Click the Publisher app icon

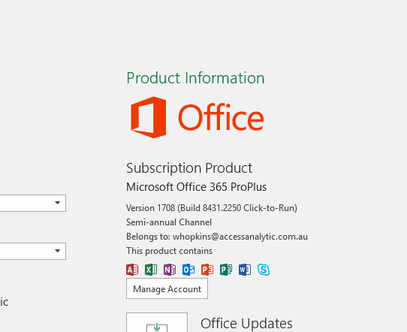coord(226,270)
